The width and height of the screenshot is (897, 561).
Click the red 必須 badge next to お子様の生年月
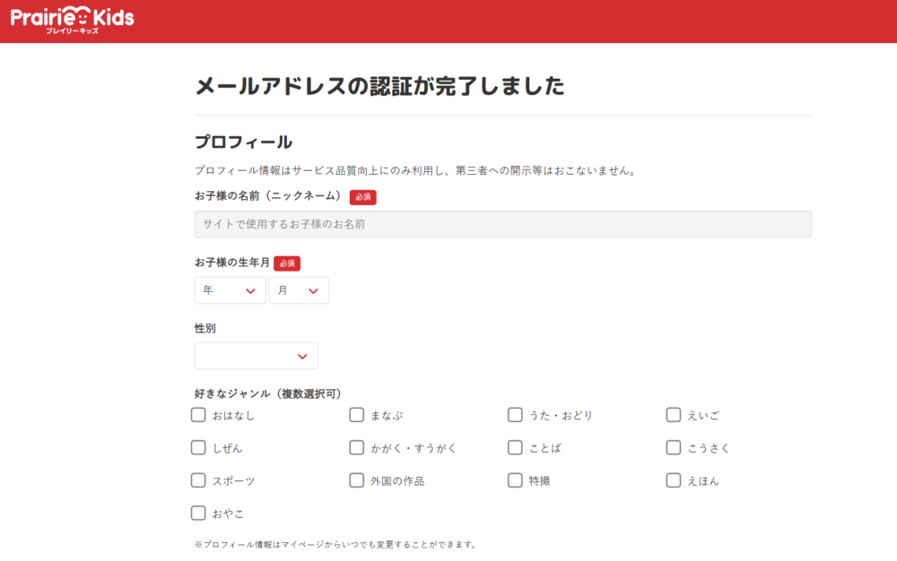point(287,263)
